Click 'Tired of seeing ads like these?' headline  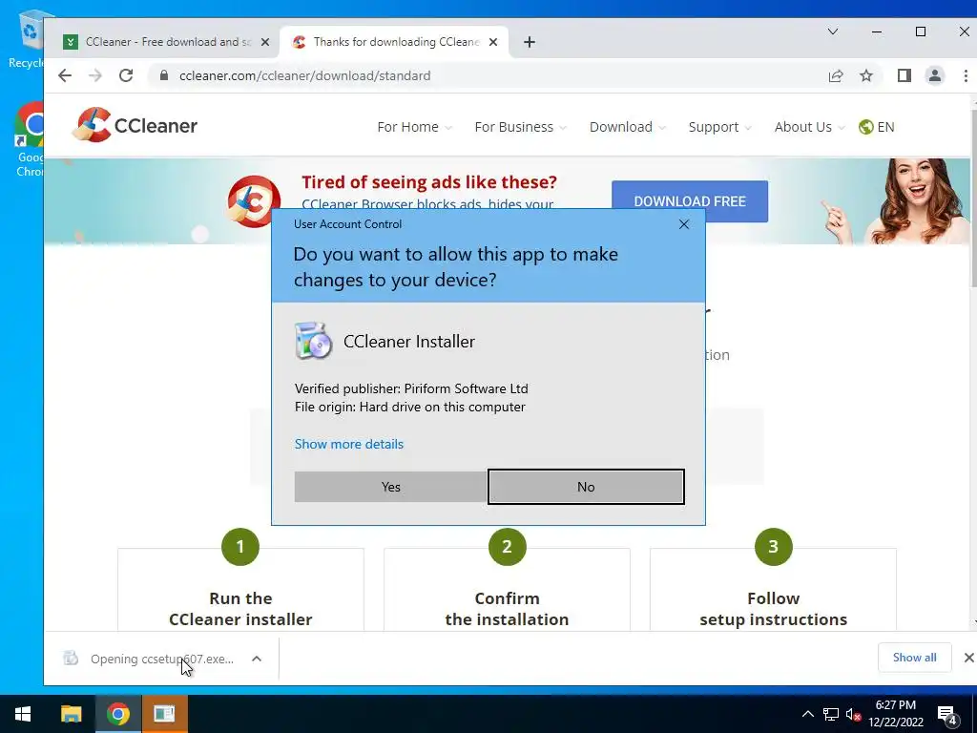pyautogui.click(x=429, y=182)
